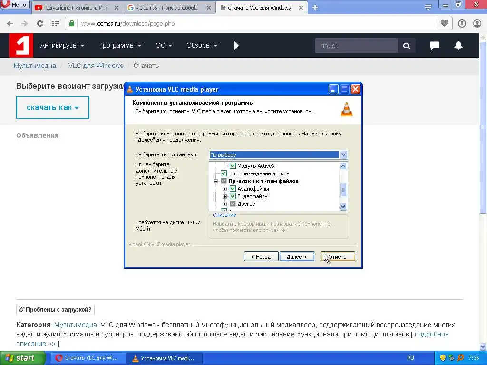Click the browser address bar
Viewport: 487px width, 365px height.
[251, 24]
